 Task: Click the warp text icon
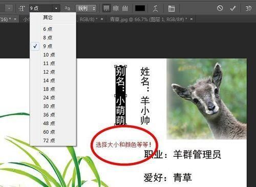pyautogui.click(x=155, y=8)
